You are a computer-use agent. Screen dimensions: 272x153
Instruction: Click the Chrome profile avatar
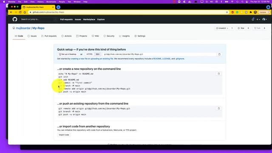coord(255,12)
